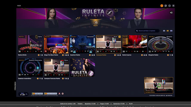Switch to list view layout
Viewport: 191px width, 107px height.
tap(171, 31)
